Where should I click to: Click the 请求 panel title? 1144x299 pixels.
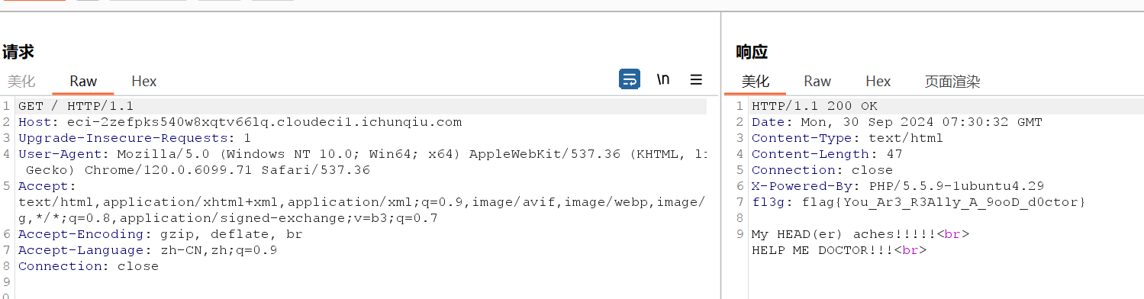[x=18, y=52]
